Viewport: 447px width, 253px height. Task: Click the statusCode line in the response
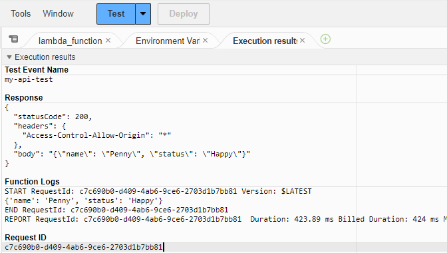pos(53,117)
